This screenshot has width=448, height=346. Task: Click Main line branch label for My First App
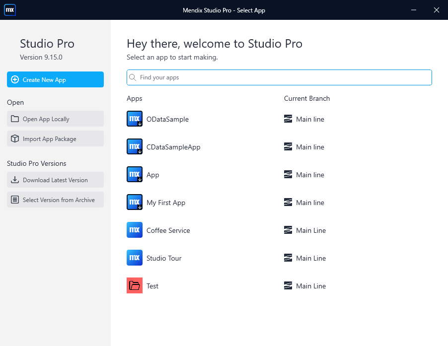click(x=310, y=203)
